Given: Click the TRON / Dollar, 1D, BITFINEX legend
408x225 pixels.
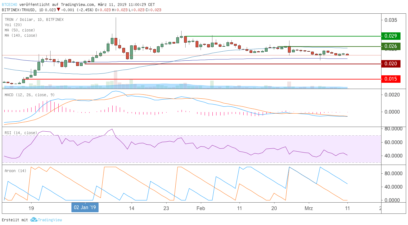Looking at the screenshot, I should pos(34,20).
